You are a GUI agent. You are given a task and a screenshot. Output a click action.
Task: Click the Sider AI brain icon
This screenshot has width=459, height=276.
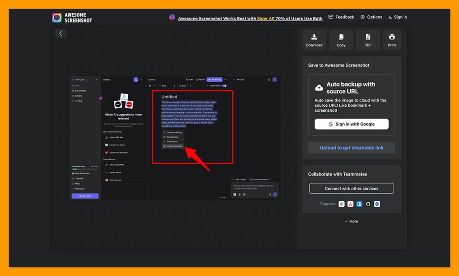pos(172,18)
